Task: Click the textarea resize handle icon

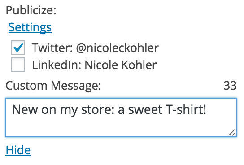Action: point(232,133)
